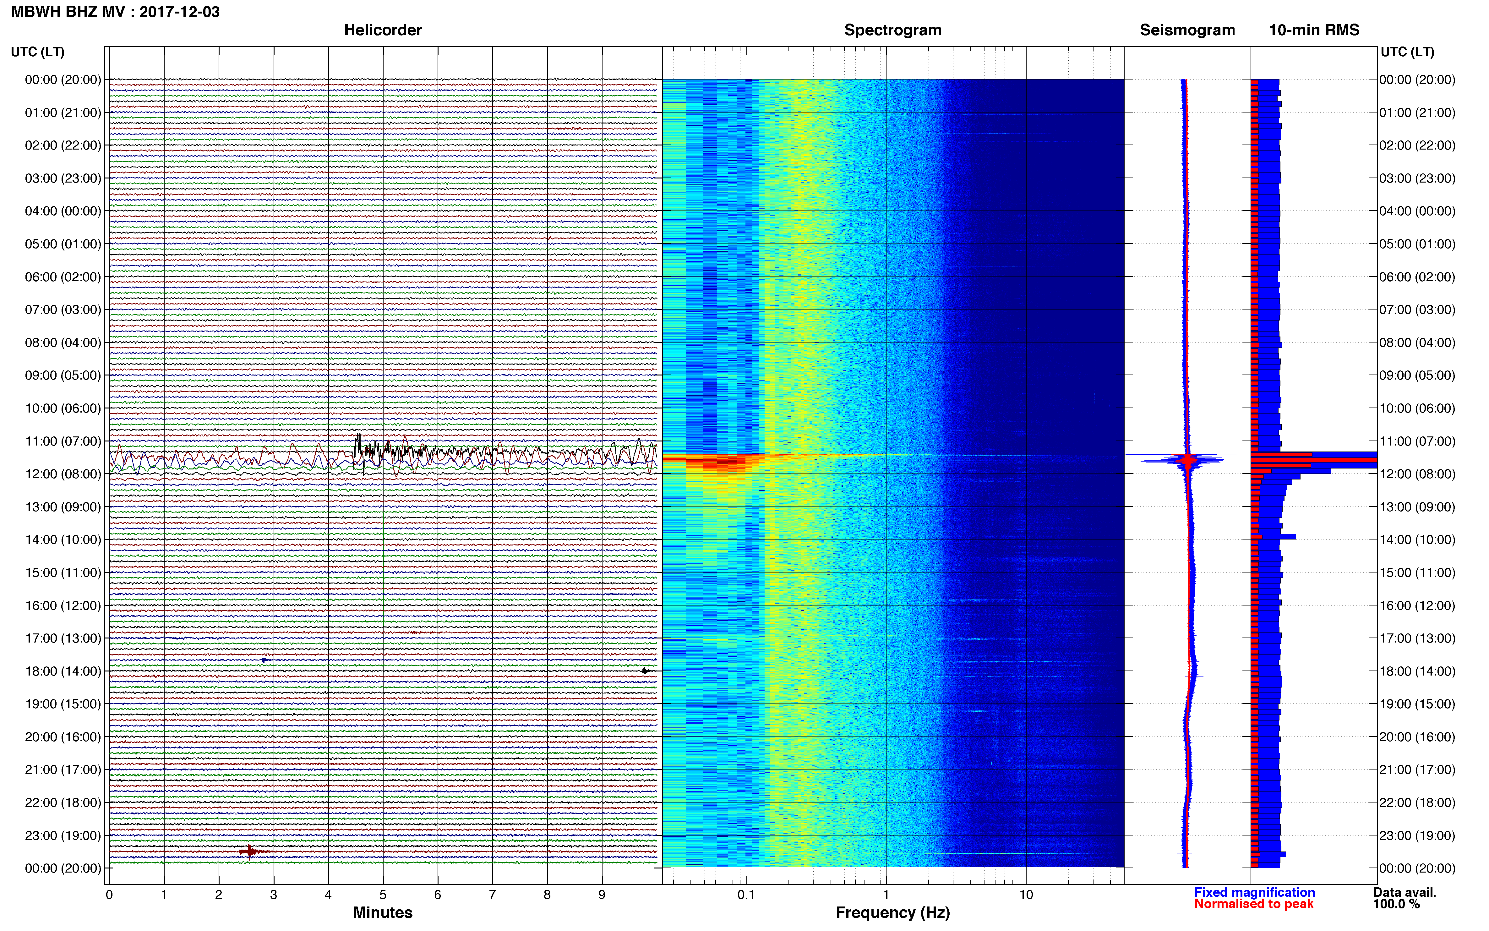This screenshot has width=1489, height=931.
Task: Click the right 16:00 (12:00) time label
Action: coord(1417,605)
